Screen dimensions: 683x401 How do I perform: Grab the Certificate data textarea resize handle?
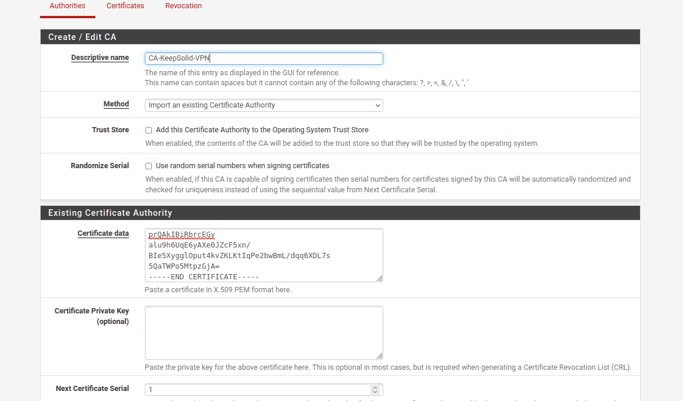pyautogui.click(x=380, y=278)
